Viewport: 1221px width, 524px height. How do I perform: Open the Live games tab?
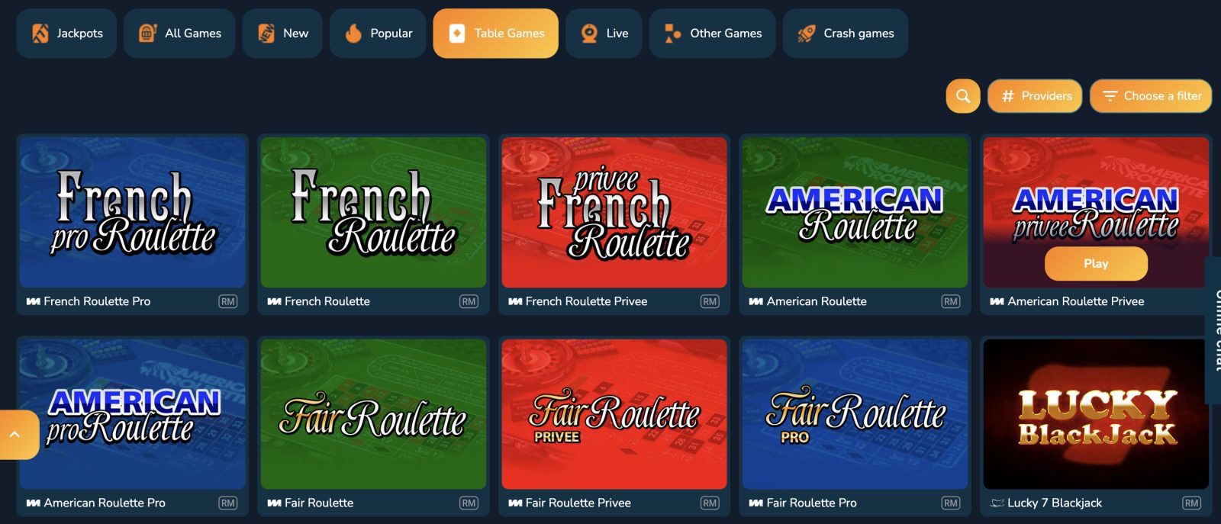click(604, 34)
